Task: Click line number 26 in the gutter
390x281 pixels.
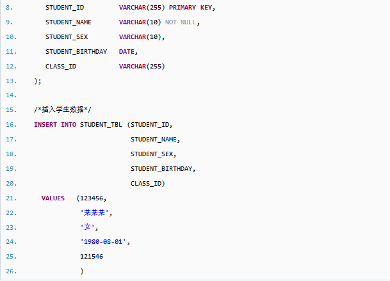Action: coord(11,271)
